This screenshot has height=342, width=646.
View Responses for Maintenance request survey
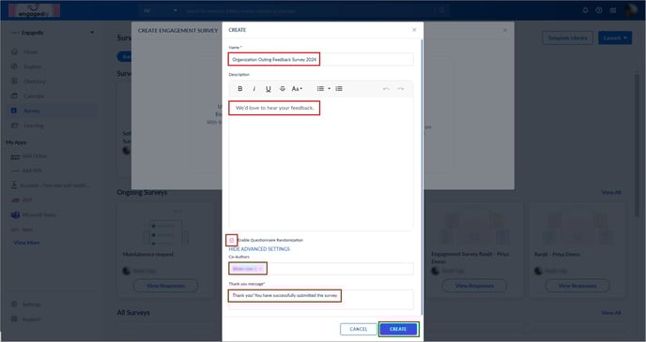[x=165, y=286]
